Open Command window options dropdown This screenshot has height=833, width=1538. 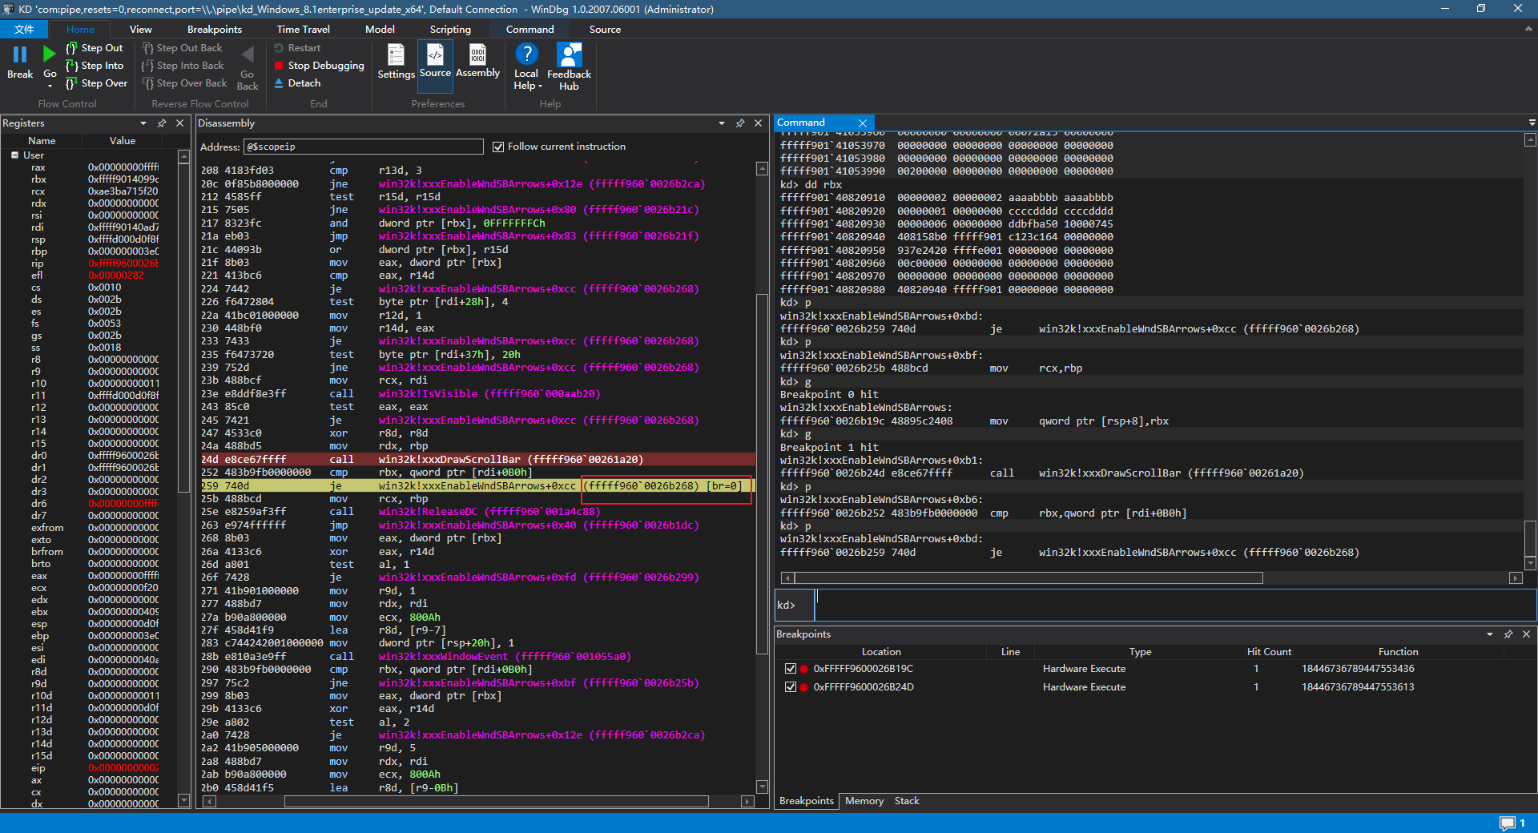pyautogui.click(x=1532, y=123)
